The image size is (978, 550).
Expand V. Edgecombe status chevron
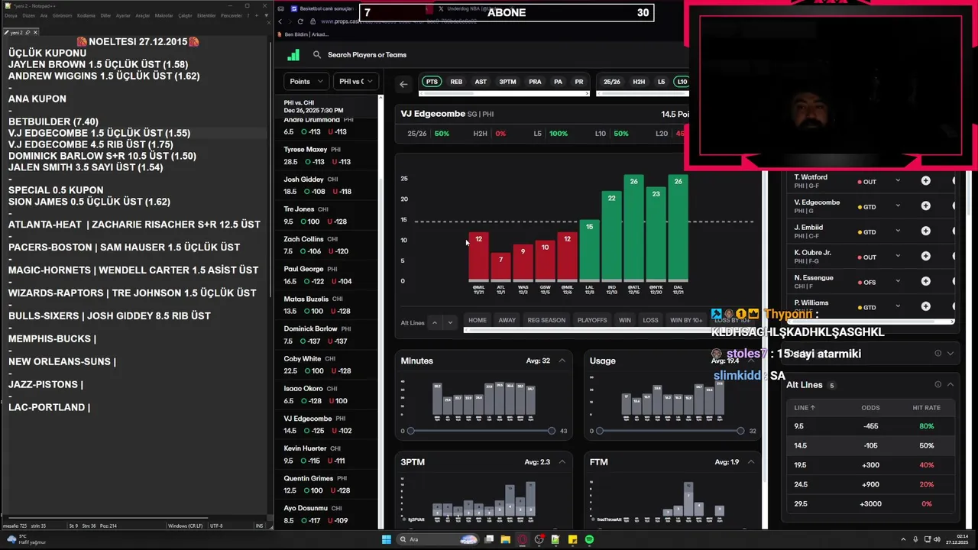(898, 206)
